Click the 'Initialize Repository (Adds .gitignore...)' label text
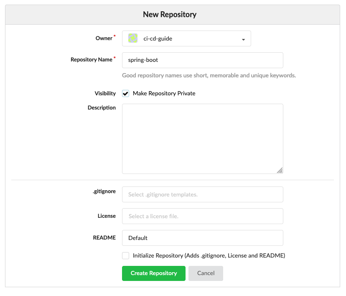Viewport: 346px width, 296px height. coord(209,255)
